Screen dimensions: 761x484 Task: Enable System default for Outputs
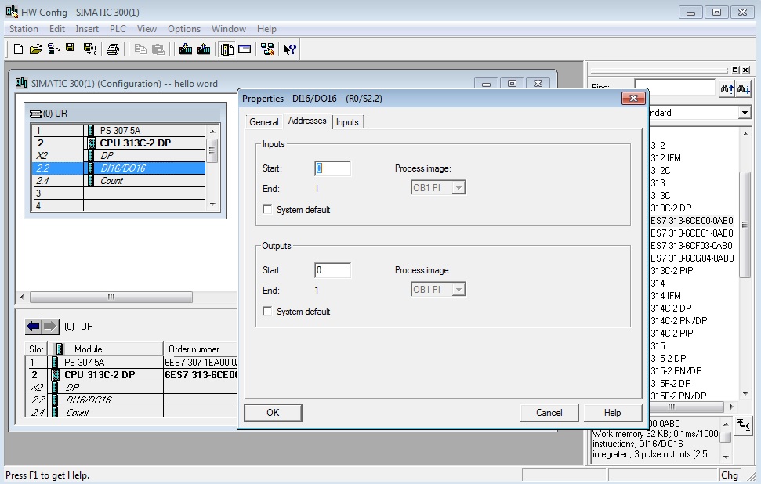pos(268,312)
